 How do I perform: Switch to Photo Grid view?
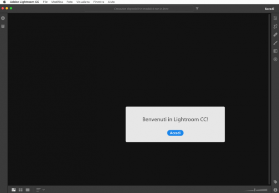coord(14,190)
